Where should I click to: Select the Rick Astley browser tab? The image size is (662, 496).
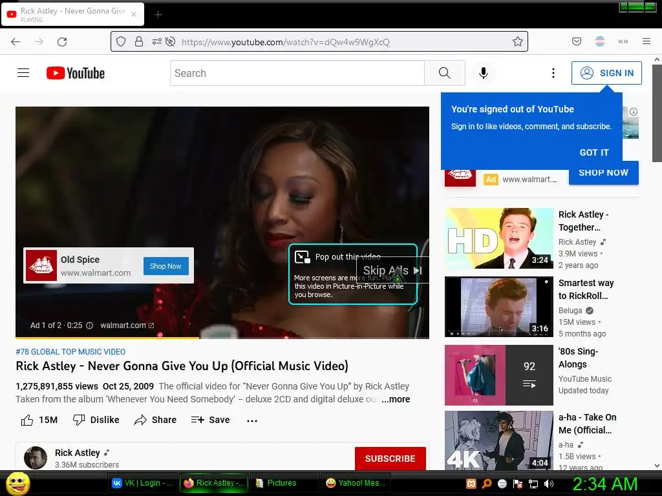click(72, 15)
